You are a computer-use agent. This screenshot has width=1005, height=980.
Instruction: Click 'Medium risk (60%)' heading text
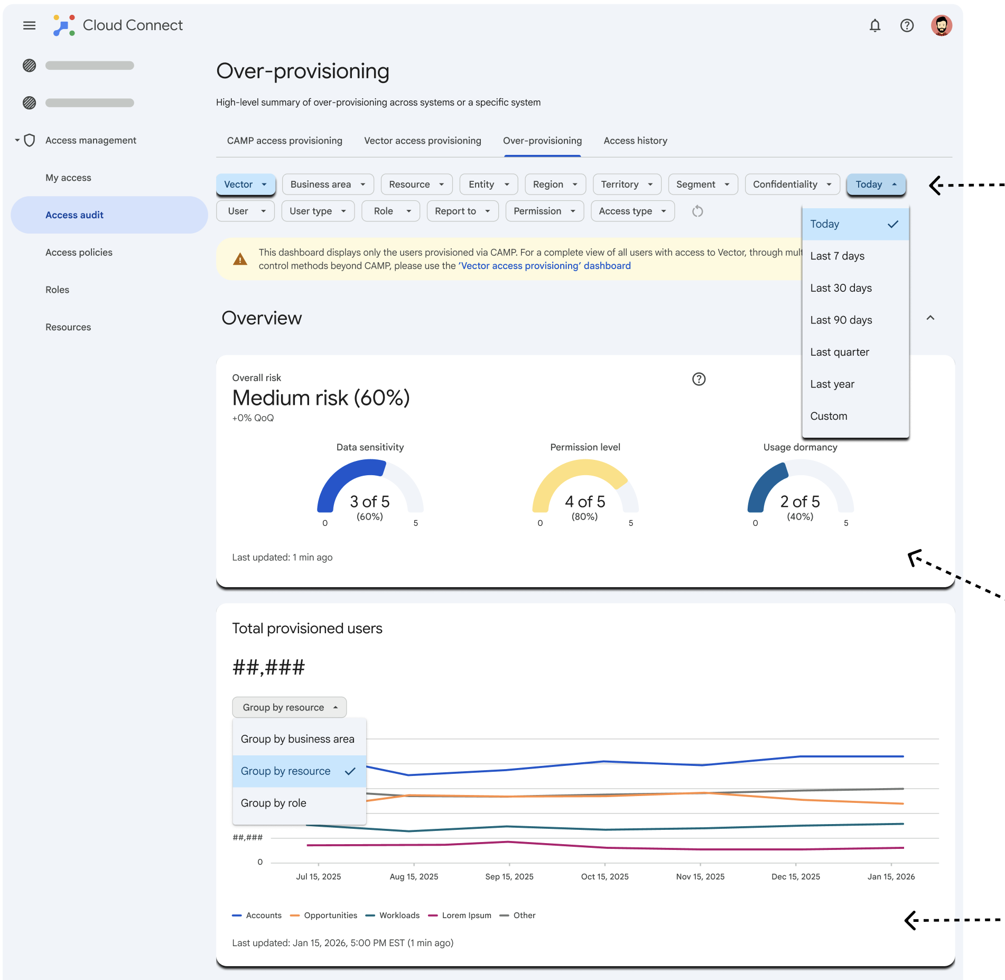(x=321, y=398)
